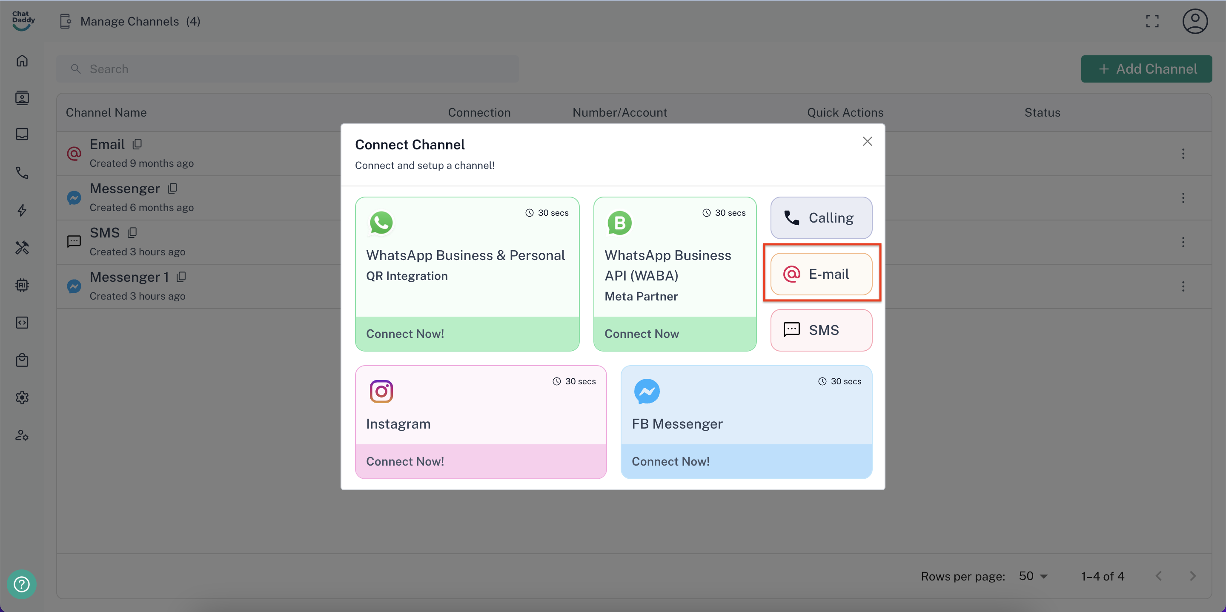
Task: Click the green help question icon
Action: 21,584
